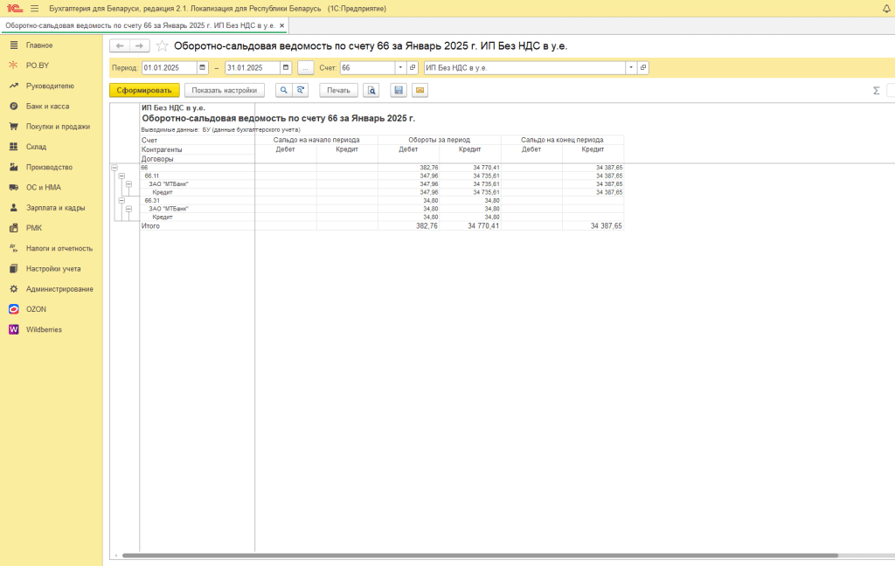The image size is (895, 566).
Task: Click OZON icon
Action: (14, 309)
